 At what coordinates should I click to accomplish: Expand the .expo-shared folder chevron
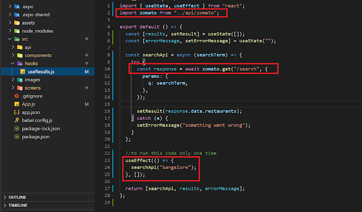pos(10,15)
